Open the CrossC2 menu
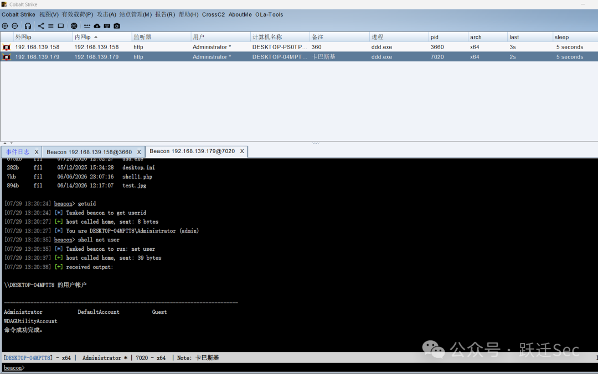This screenshot has width=598, height=374. point(213,14)
